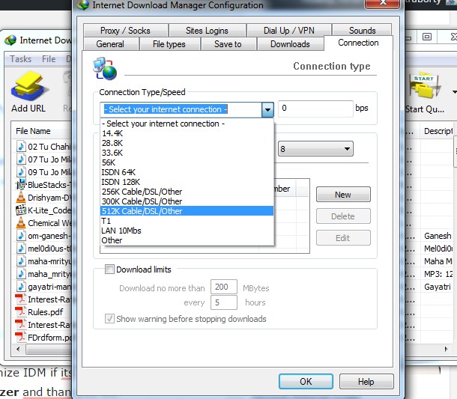Click the VLC cone icon beside Chemical We
Image resolution: width=457 pixels, height=399 pixels.
click(21, 223)
